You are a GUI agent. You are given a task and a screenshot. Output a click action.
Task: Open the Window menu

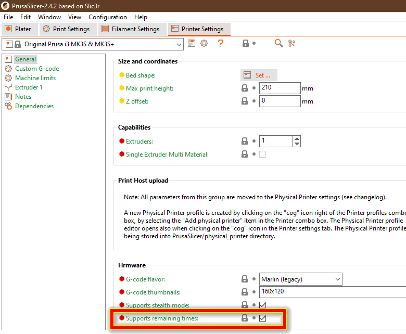click(49, 17)
